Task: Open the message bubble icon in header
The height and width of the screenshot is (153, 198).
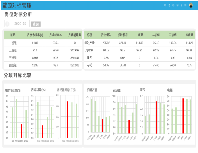Action: (x=177, y=5)
